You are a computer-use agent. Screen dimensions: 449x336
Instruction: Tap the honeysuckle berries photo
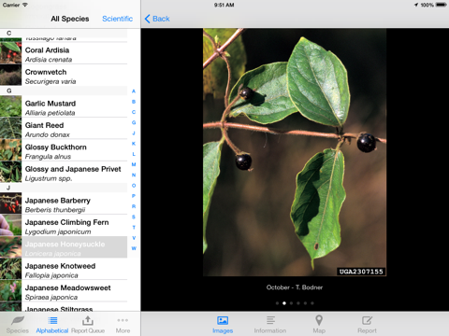[295, 152]
